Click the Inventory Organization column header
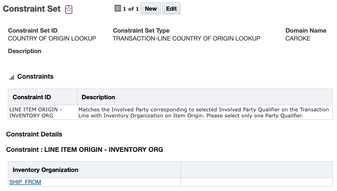337x191 pixels. tap(45, 170)
